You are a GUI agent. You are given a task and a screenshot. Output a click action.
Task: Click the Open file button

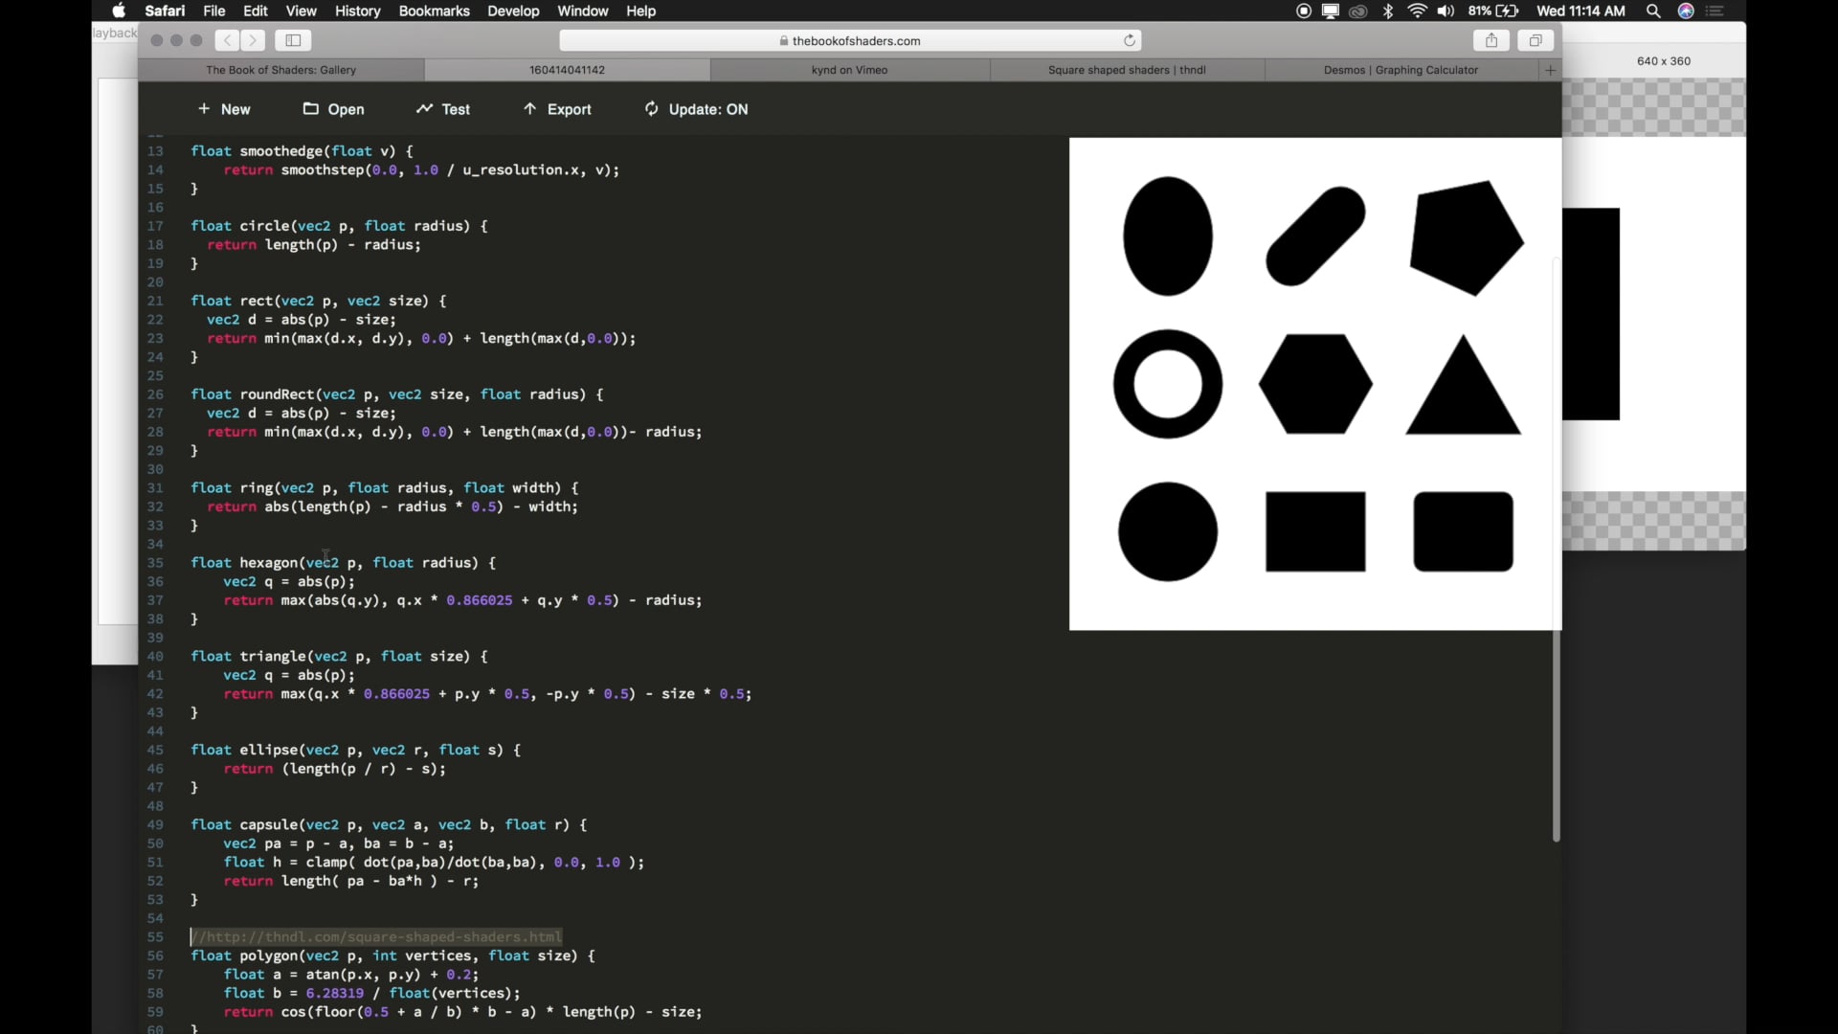[334, 109]
